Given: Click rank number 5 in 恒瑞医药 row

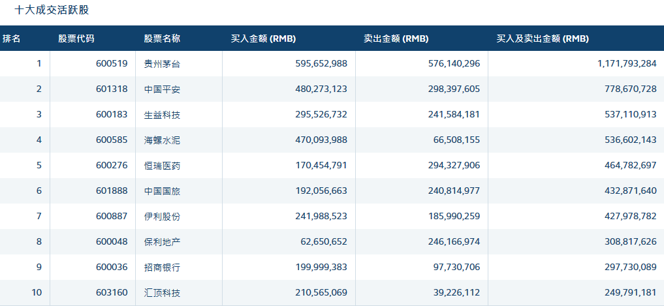Looking at the screenshot, I should [x=39, y=165].
